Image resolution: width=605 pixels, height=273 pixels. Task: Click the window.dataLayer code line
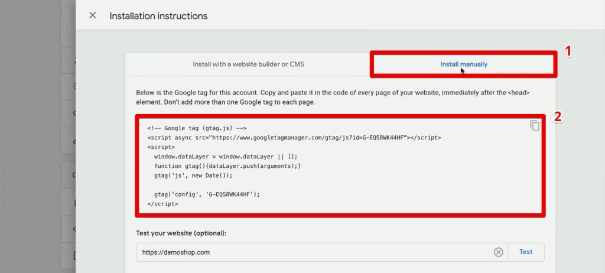(226, 157)
